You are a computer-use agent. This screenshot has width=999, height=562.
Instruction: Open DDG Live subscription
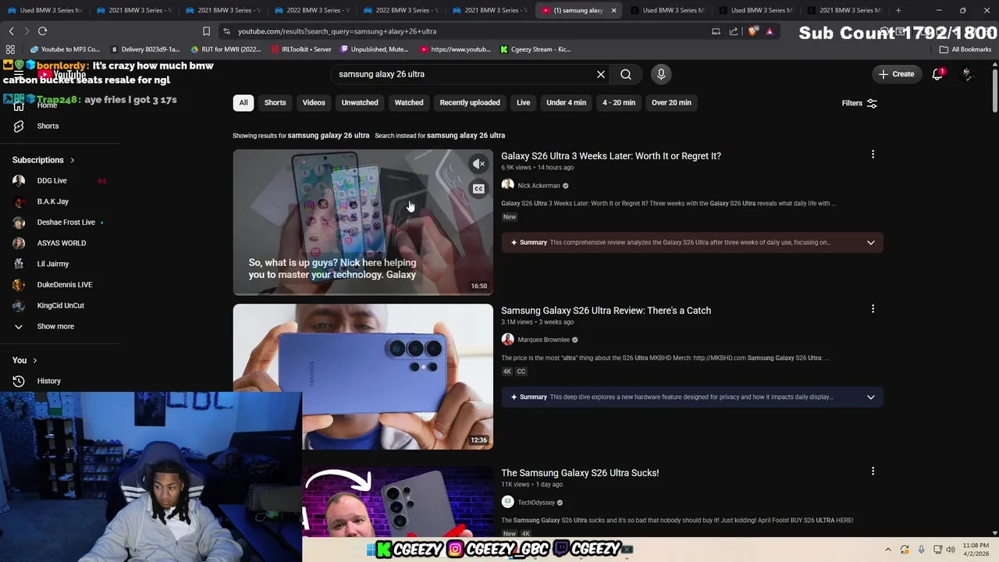pyautogui.click(x=52, y=180)
